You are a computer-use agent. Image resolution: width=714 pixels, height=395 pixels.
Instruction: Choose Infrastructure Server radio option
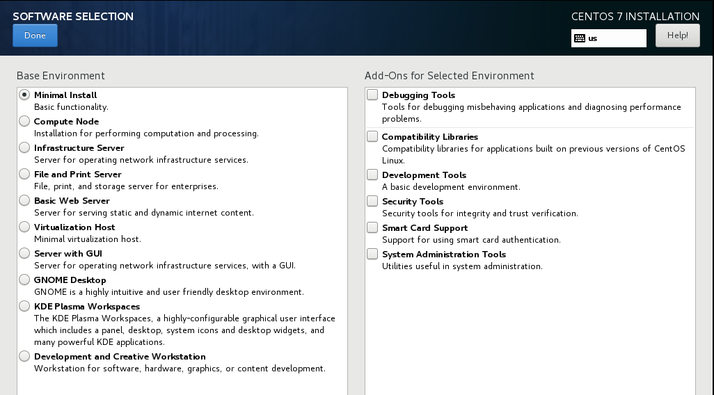coord(24,147)
